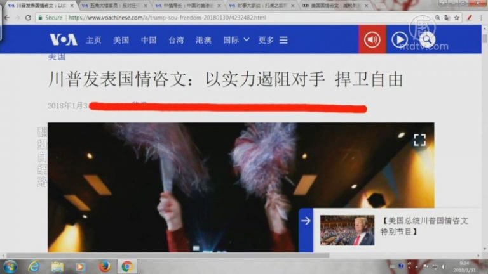The width and height of the screenshot is (488, 274).
Task: Click the vertical scrollbar thumb at right
Action: click(485, 39)
